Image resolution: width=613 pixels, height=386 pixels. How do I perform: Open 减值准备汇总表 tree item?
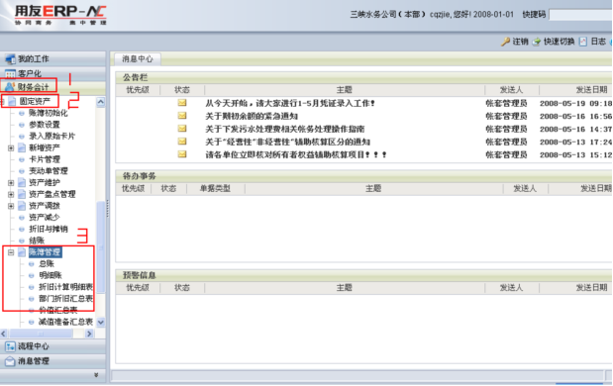click(x=65, y=322)
